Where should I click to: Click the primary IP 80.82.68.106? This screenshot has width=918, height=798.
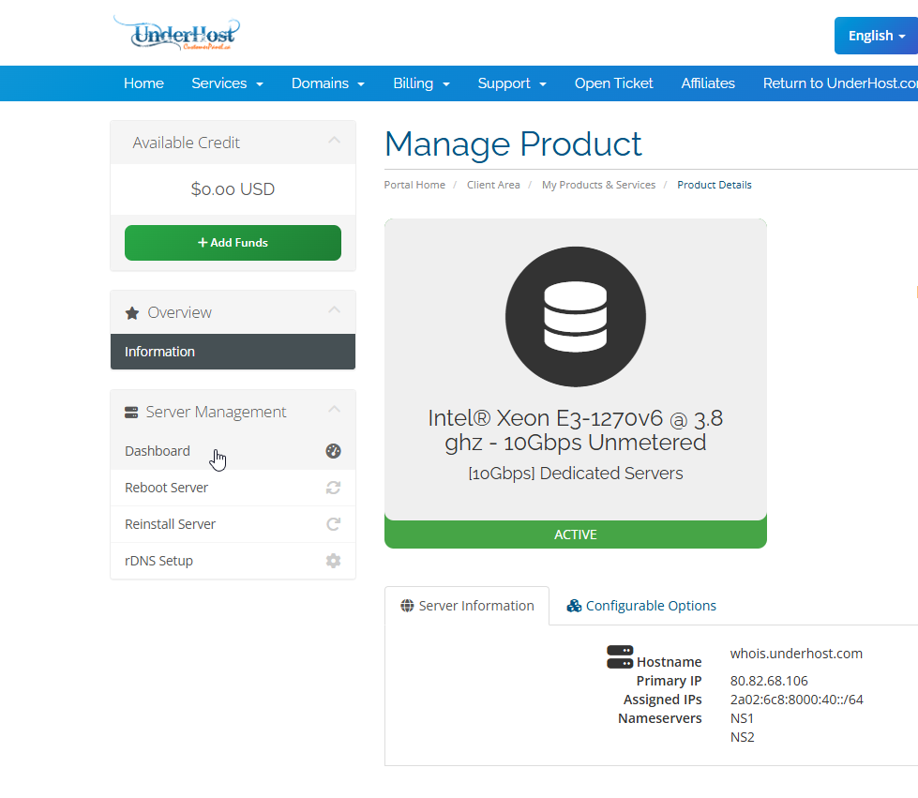[769, 681]
